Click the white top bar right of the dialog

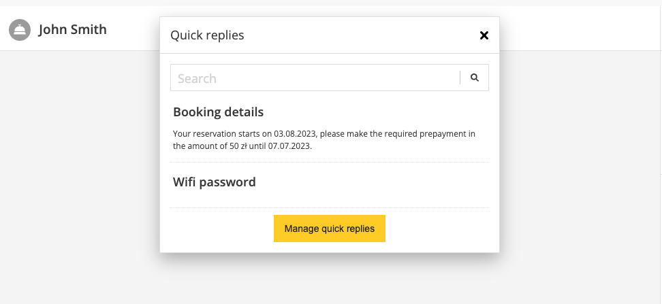(x=579, y=29)
